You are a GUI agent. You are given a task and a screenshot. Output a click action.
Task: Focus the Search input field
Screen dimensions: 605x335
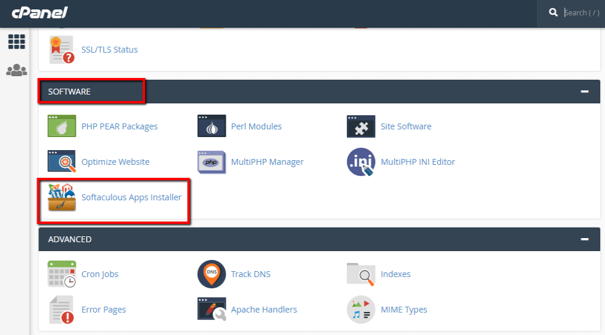(581, 12)
